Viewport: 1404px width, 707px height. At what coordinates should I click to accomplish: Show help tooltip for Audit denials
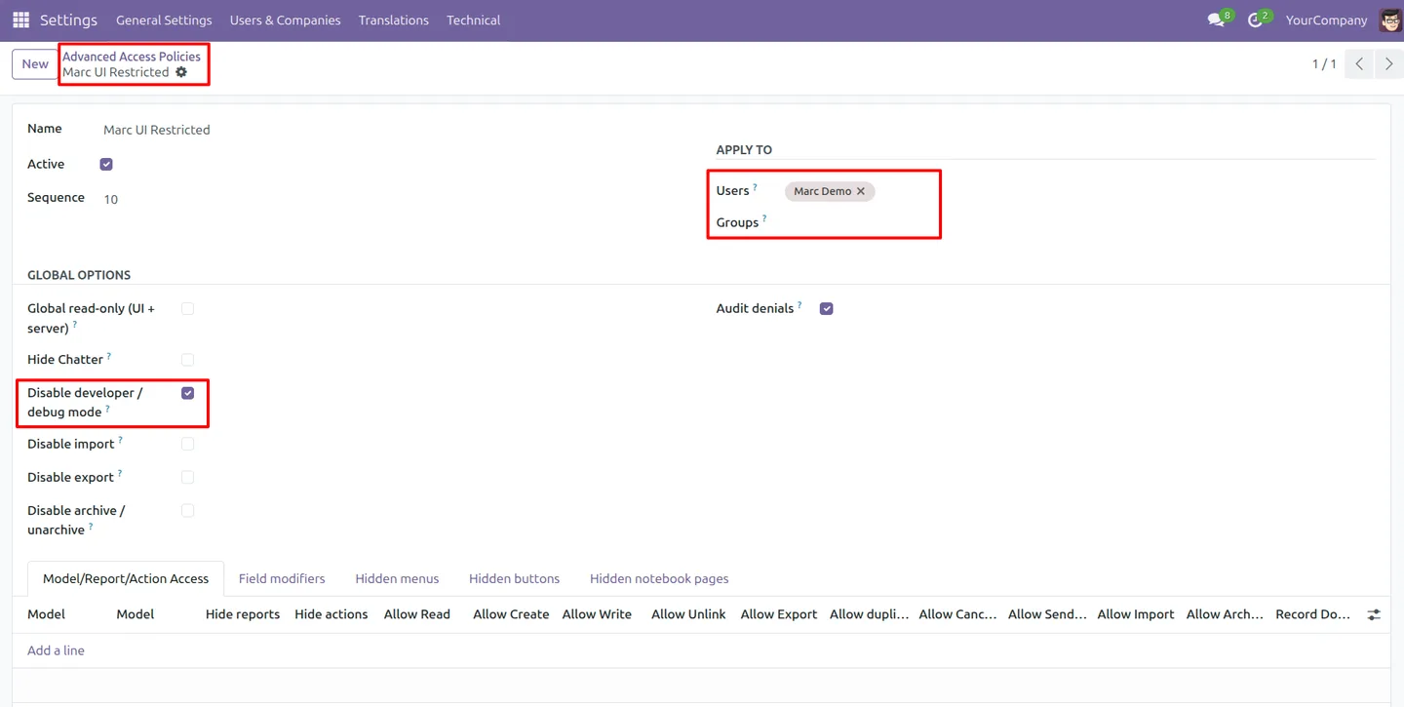click(799, 304)
